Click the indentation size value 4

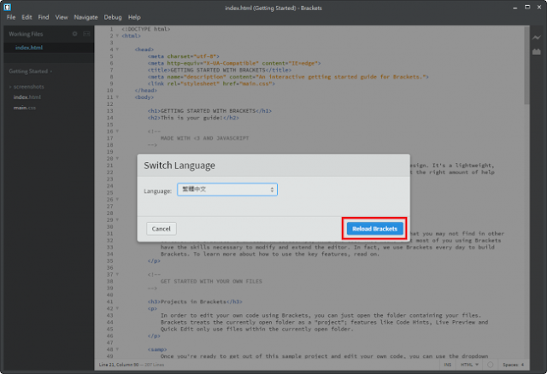(x=522, y=365)
